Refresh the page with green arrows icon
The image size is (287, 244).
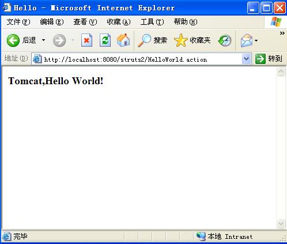click(105, 40)
